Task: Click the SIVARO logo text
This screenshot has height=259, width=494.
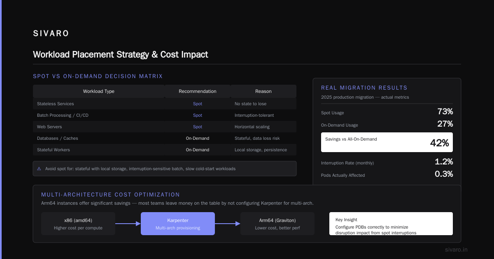Action: 51,34
